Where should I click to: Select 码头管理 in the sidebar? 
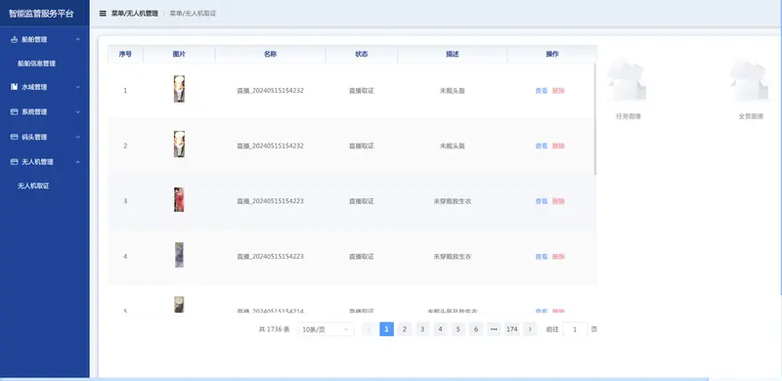34,137
